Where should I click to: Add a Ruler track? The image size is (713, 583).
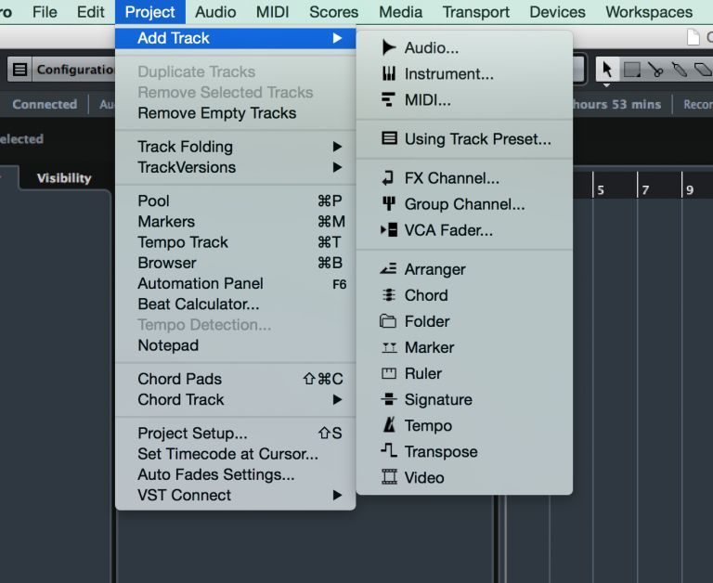464,373
